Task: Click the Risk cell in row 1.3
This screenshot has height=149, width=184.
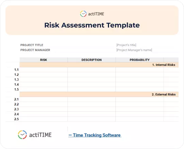Action: [x=44, y=80]
